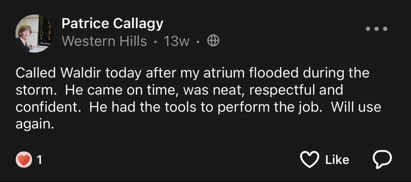The height and width of the screenshot is (182, 411).
Task: Click the 13w post timestamp
Action: click(177, 41)
